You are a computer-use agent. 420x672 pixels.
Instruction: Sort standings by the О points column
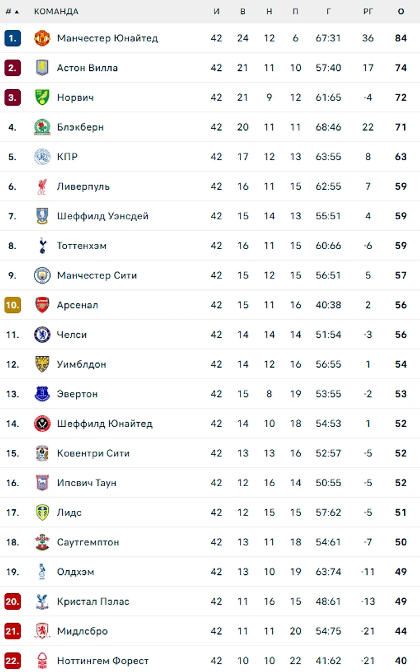[x=400, y=12]
